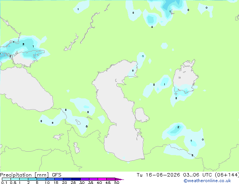
Task: Click the '2' value north of Black Sea
Action: pos(23,44)
